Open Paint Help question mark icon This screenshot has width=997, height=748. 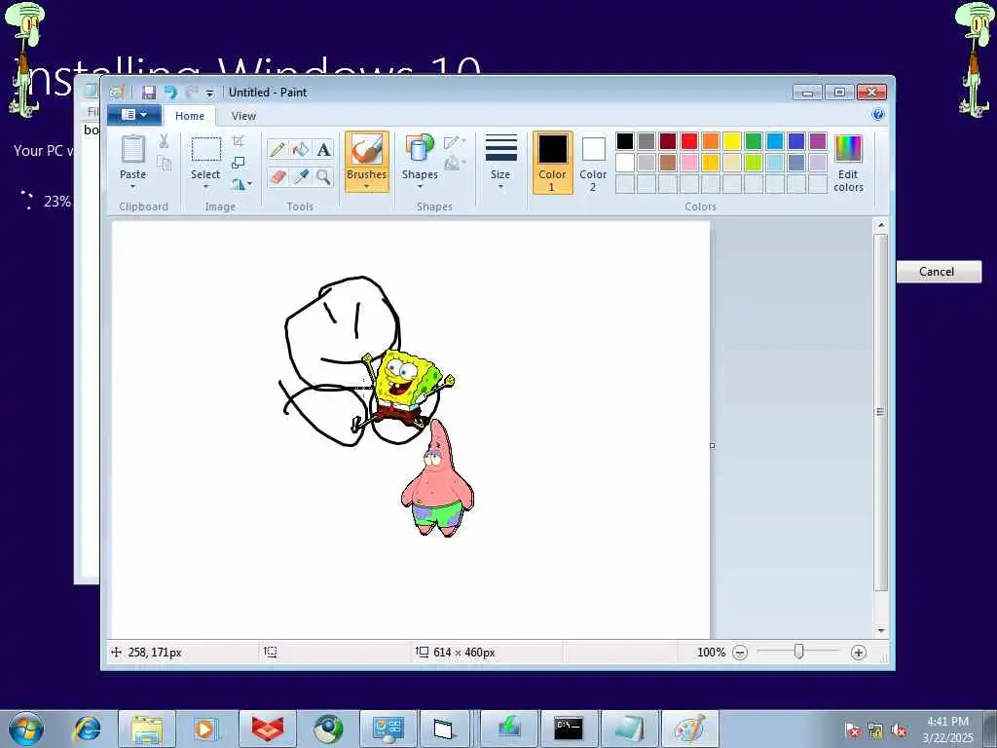pyautogui.click(x=878, y=115)
